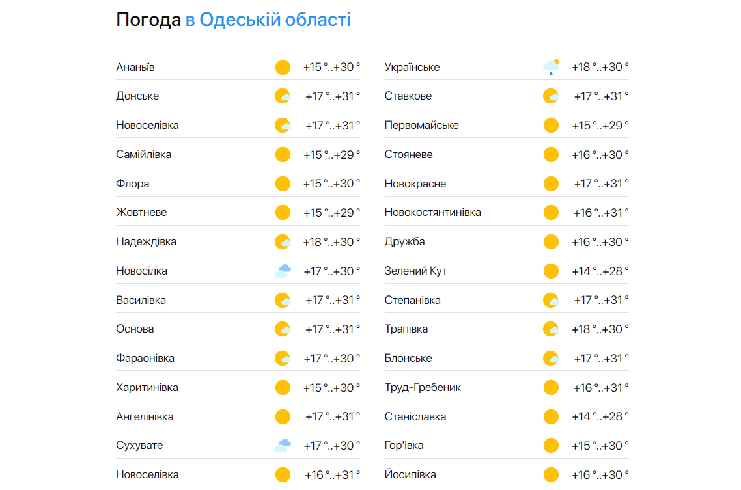Click the cloud icon next to Новосілка
This screenshot has height=490, width=741.
(x=283, y=270)
